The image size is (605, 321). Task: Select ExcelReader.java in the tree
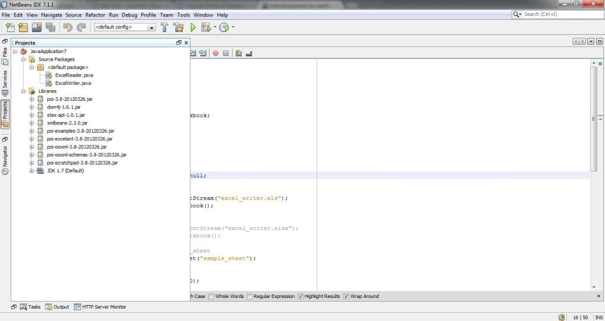(x=74, y=75)
